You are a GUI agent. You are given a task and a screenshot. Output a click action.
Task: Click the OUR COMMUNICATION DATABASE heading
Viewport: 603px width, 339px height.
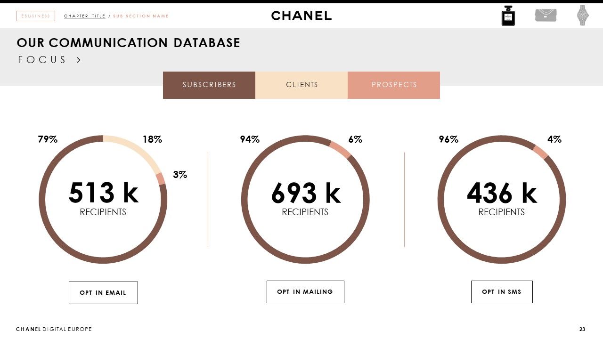tap(129, 43)
